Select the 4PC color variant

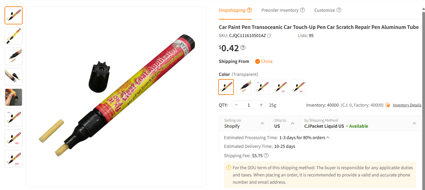[280, 87]
